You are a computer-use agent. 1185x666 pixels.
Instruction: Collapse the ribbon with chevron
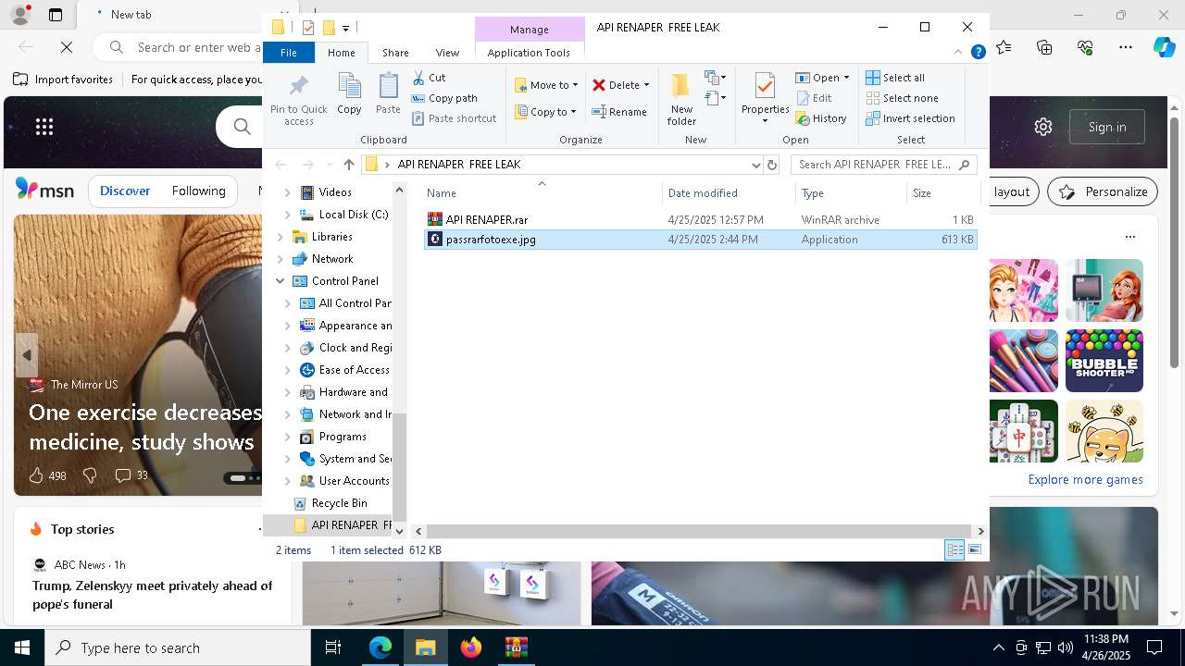(959, 53)
